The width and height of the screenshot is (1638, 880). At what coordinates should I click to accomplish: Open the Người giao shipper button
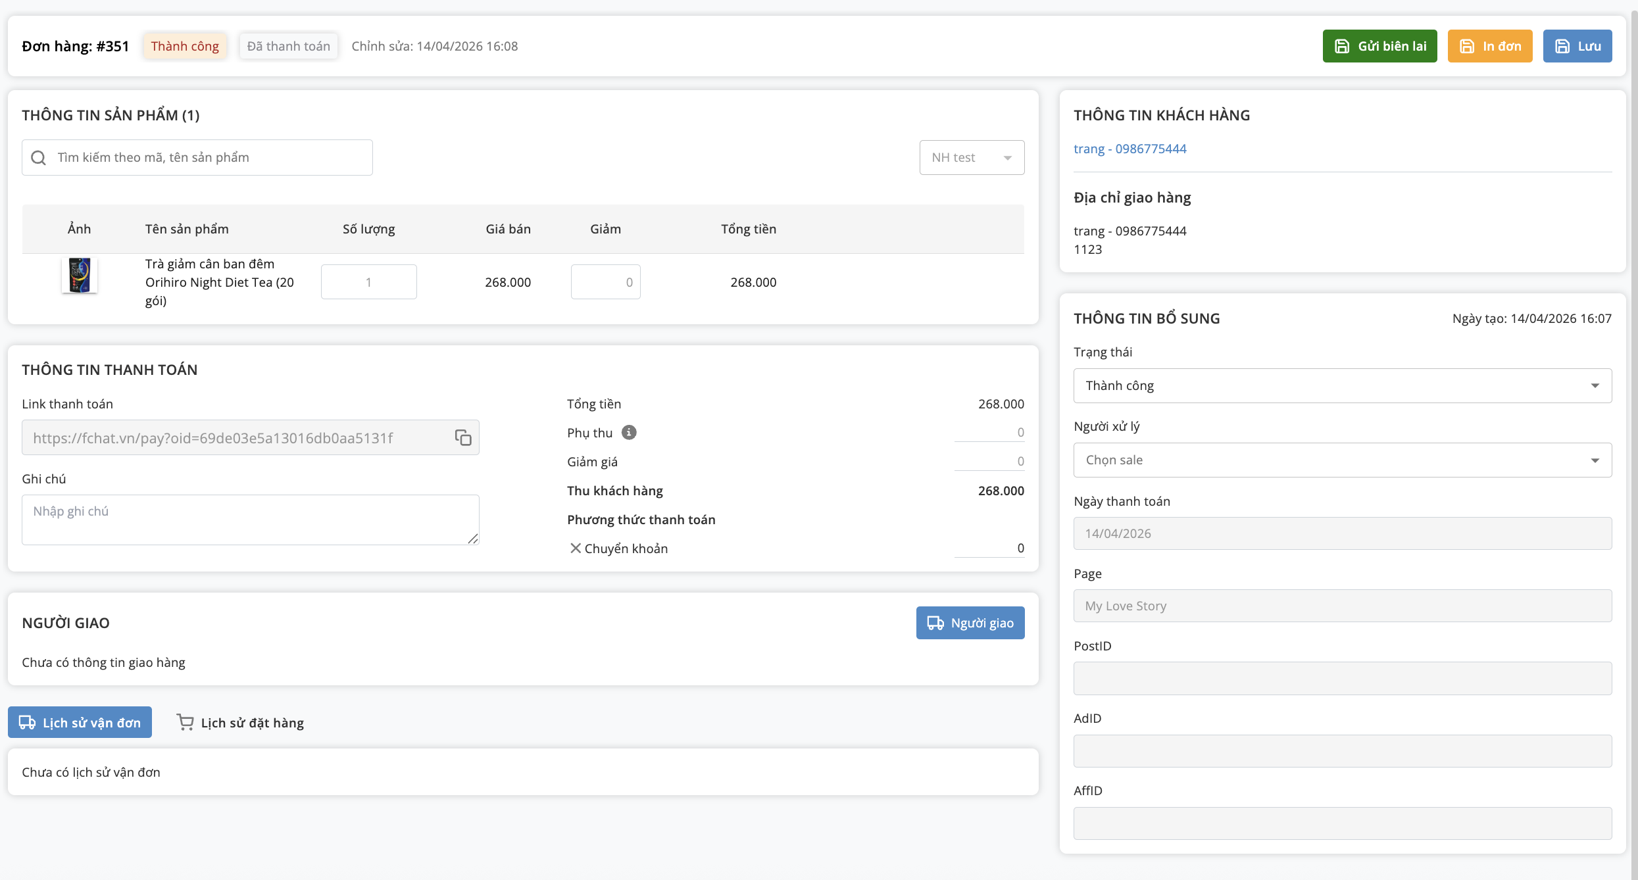970,622
